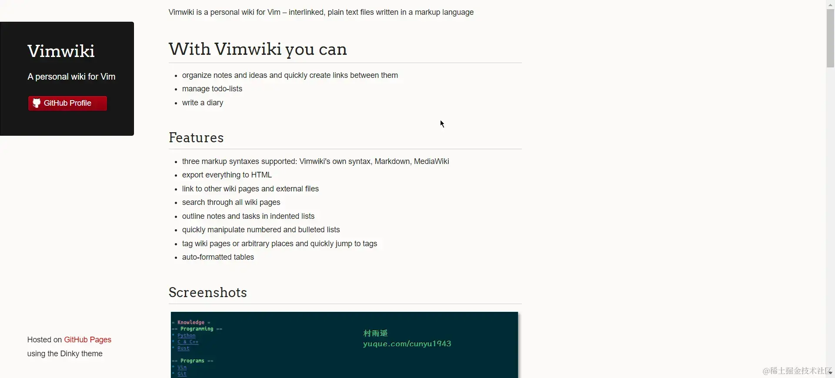Viewport: 835px width, 378px height.
Task: Click the 'manage todo-lists' list item
Action: pyautogui.click(x=212, y=89)
